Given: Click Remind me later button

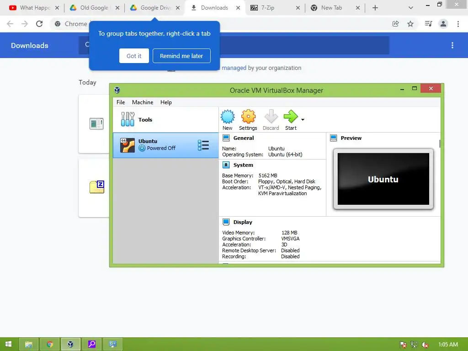Looking at the screenshot, I should pyautogui.click(x=181, y=56).
